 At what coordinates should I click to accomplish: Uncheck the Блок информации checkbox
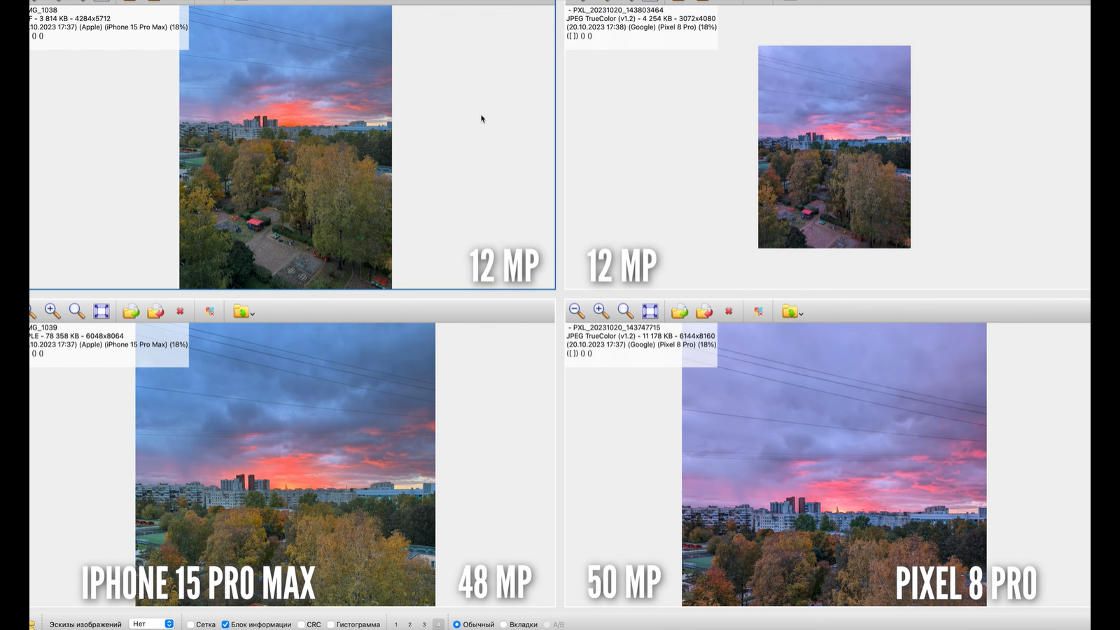[x=225, y=624]
